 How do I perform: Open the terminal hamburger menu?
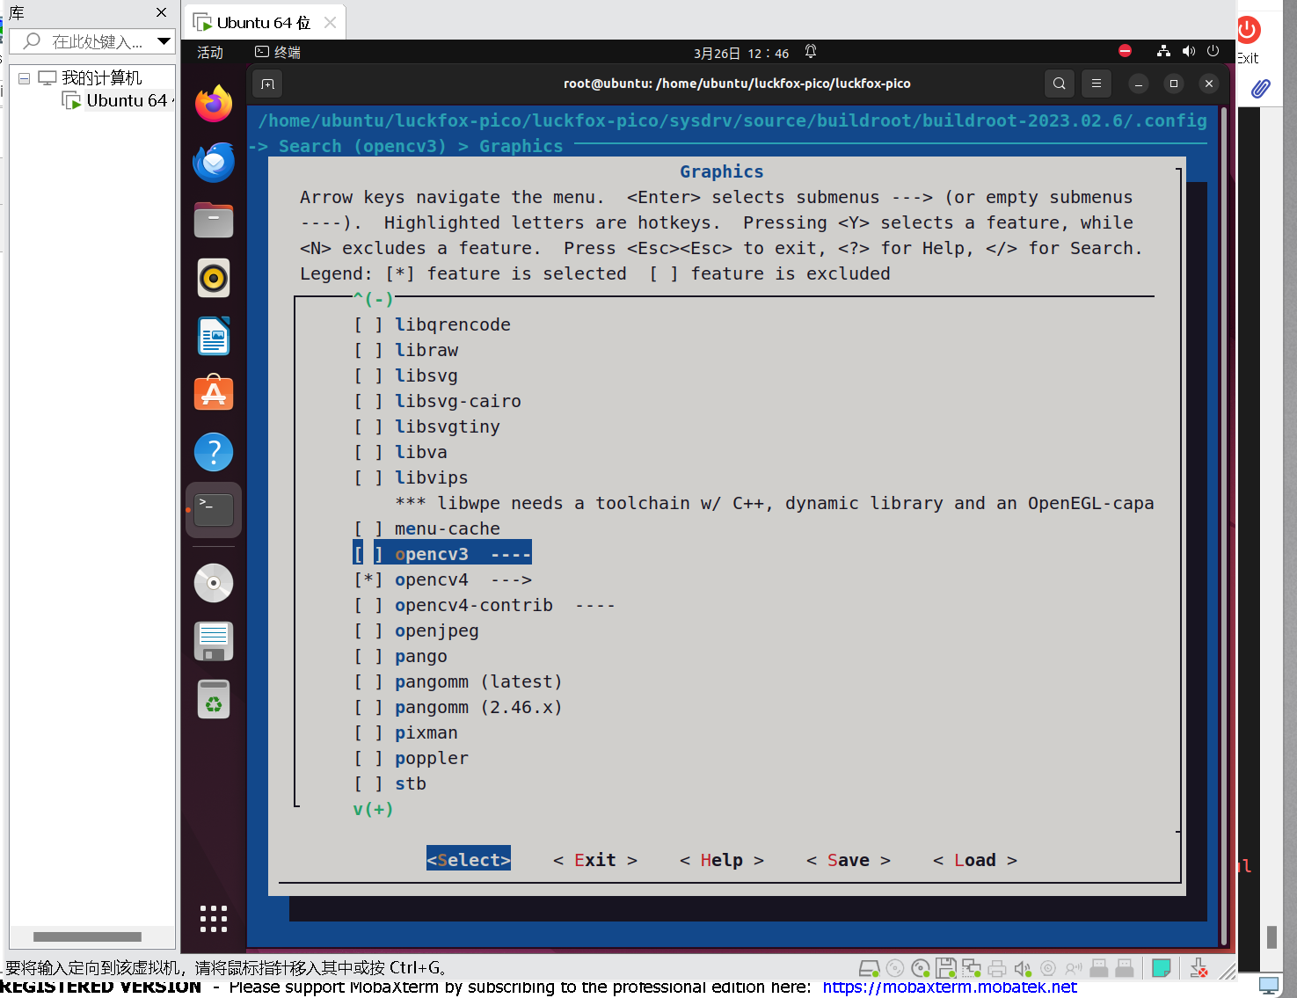(1096, 84)
